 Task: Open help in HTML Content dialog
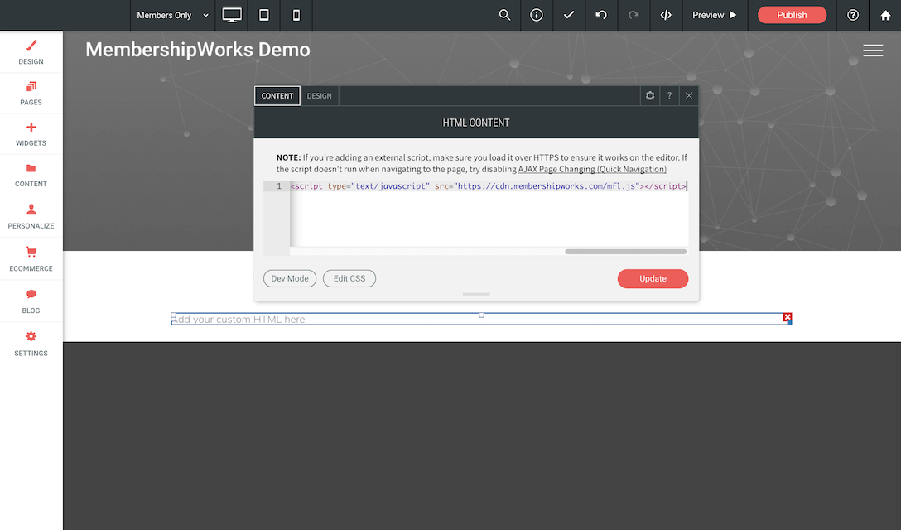pos(669,95)
